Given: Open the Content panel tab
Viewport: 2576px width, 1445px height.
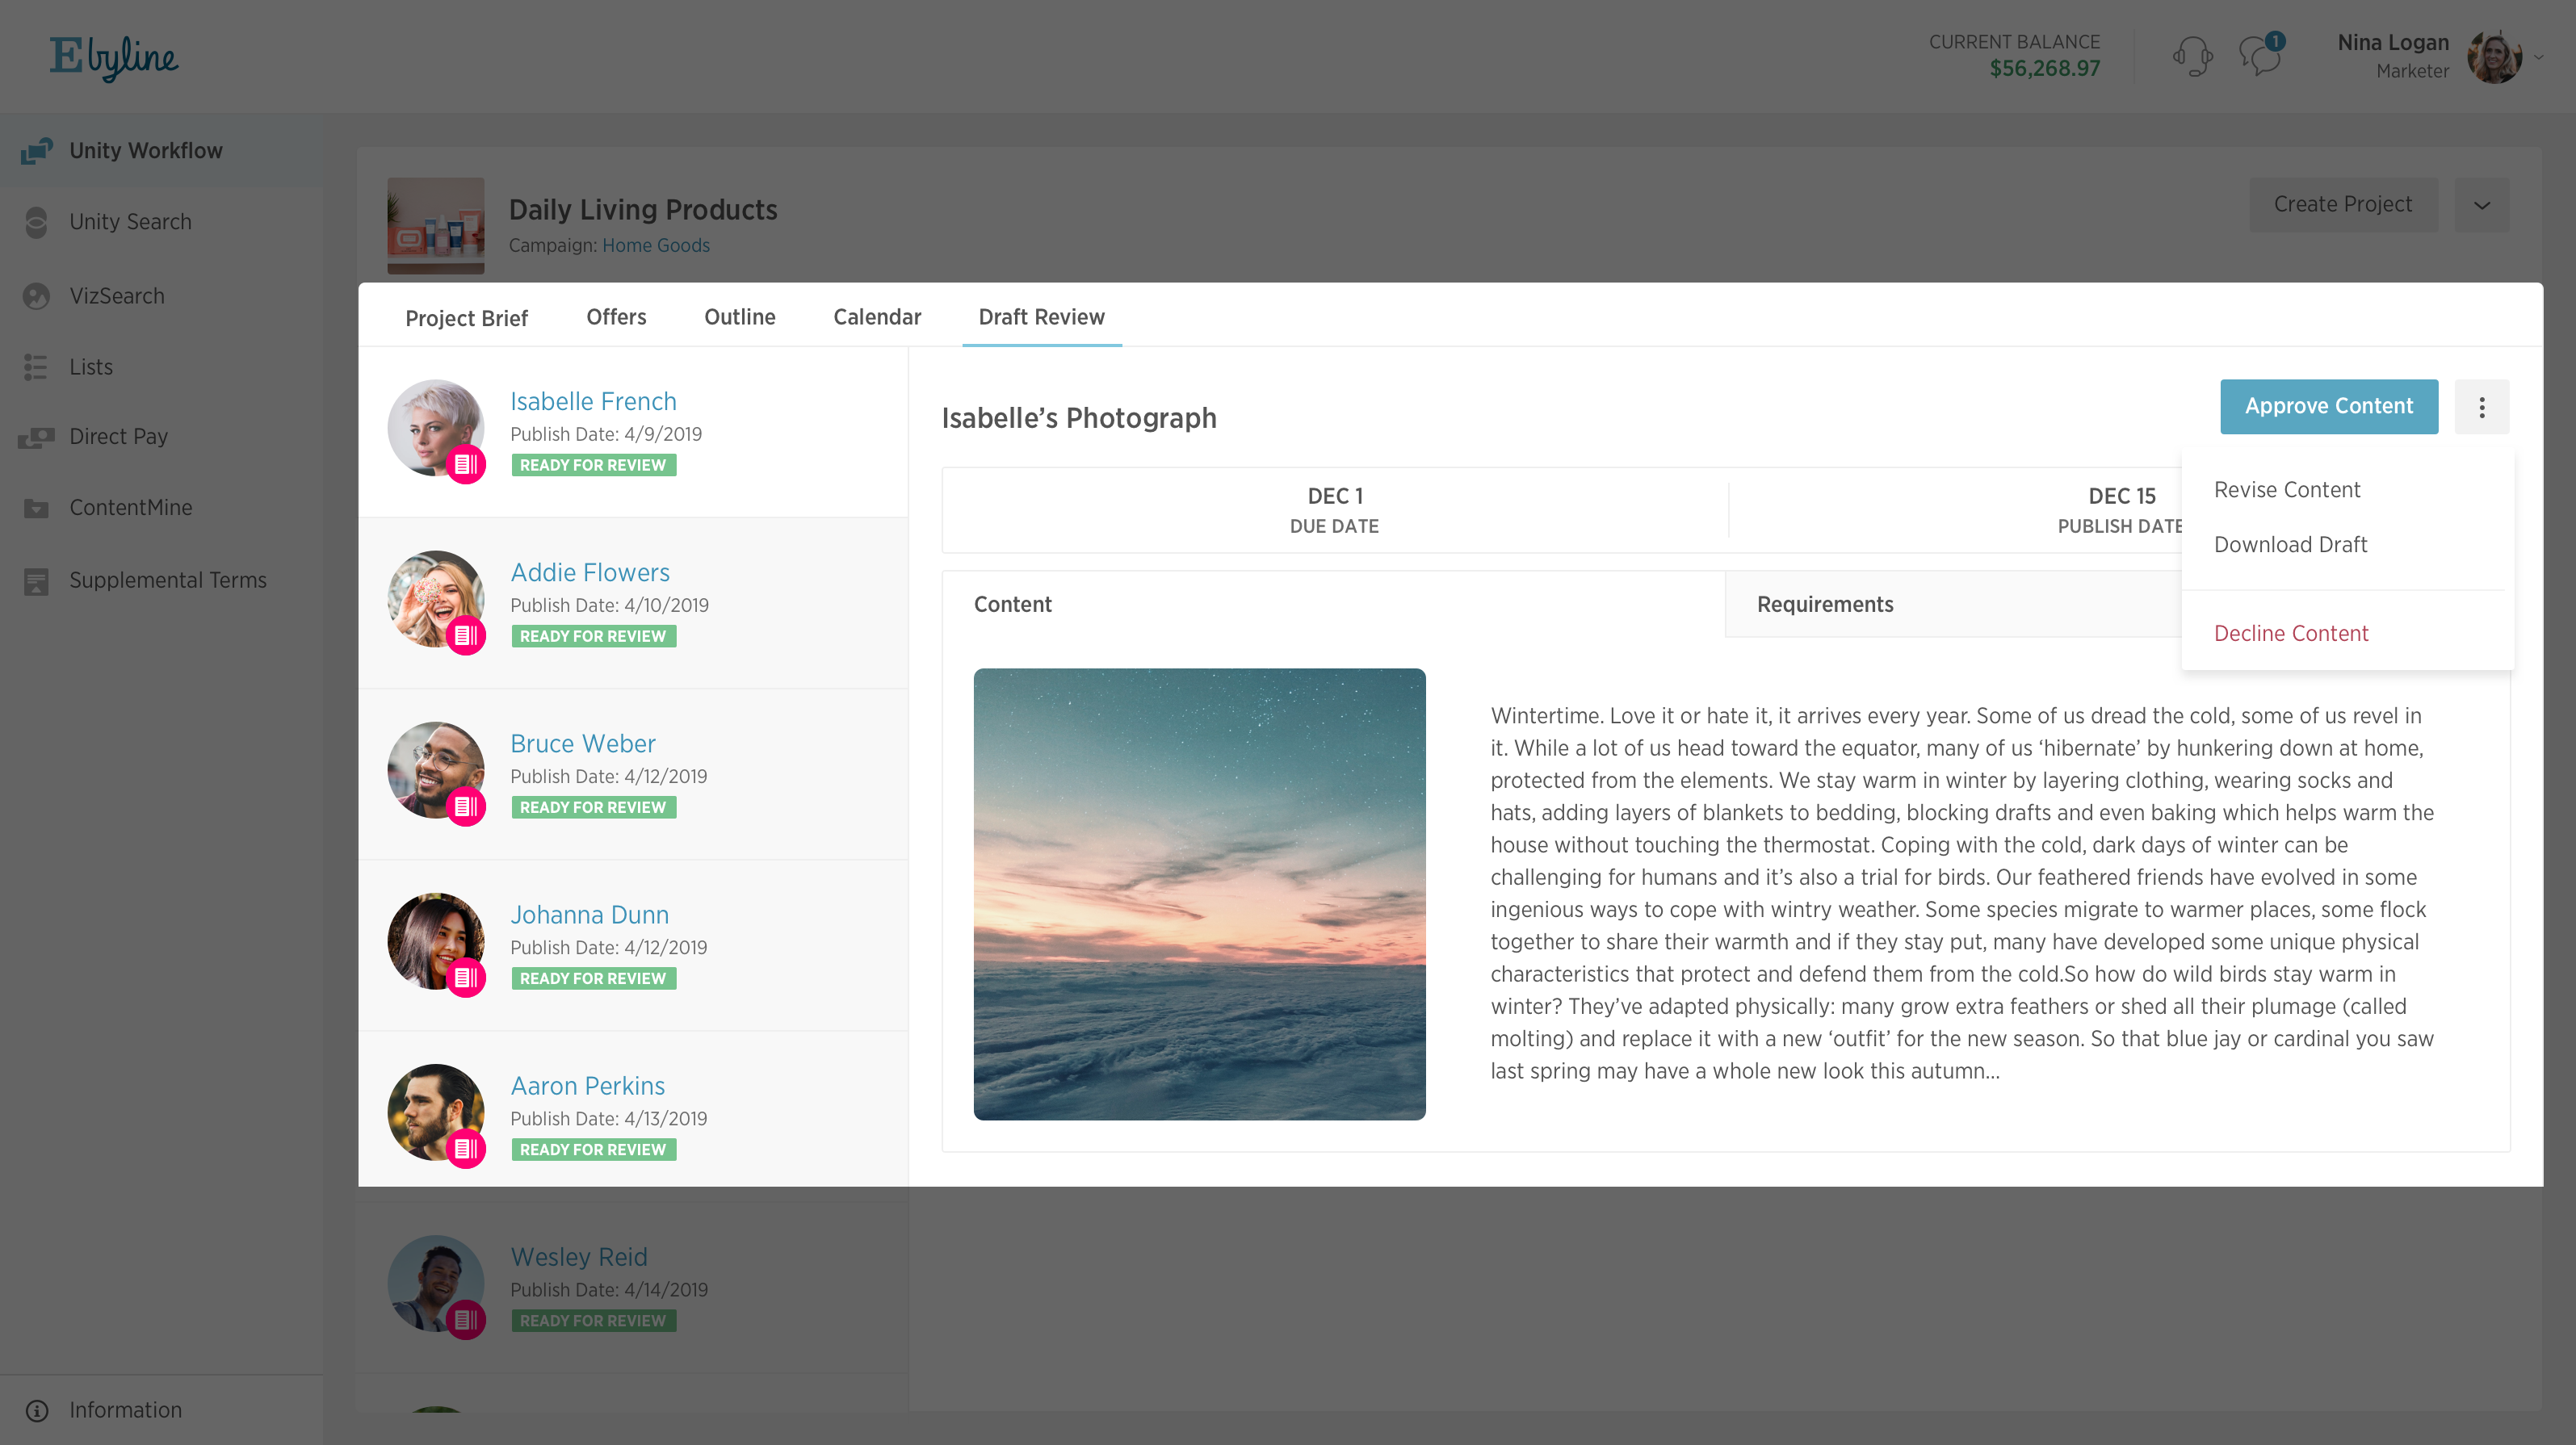Looking at the screenshot, I should click(x=1333, y=604).
